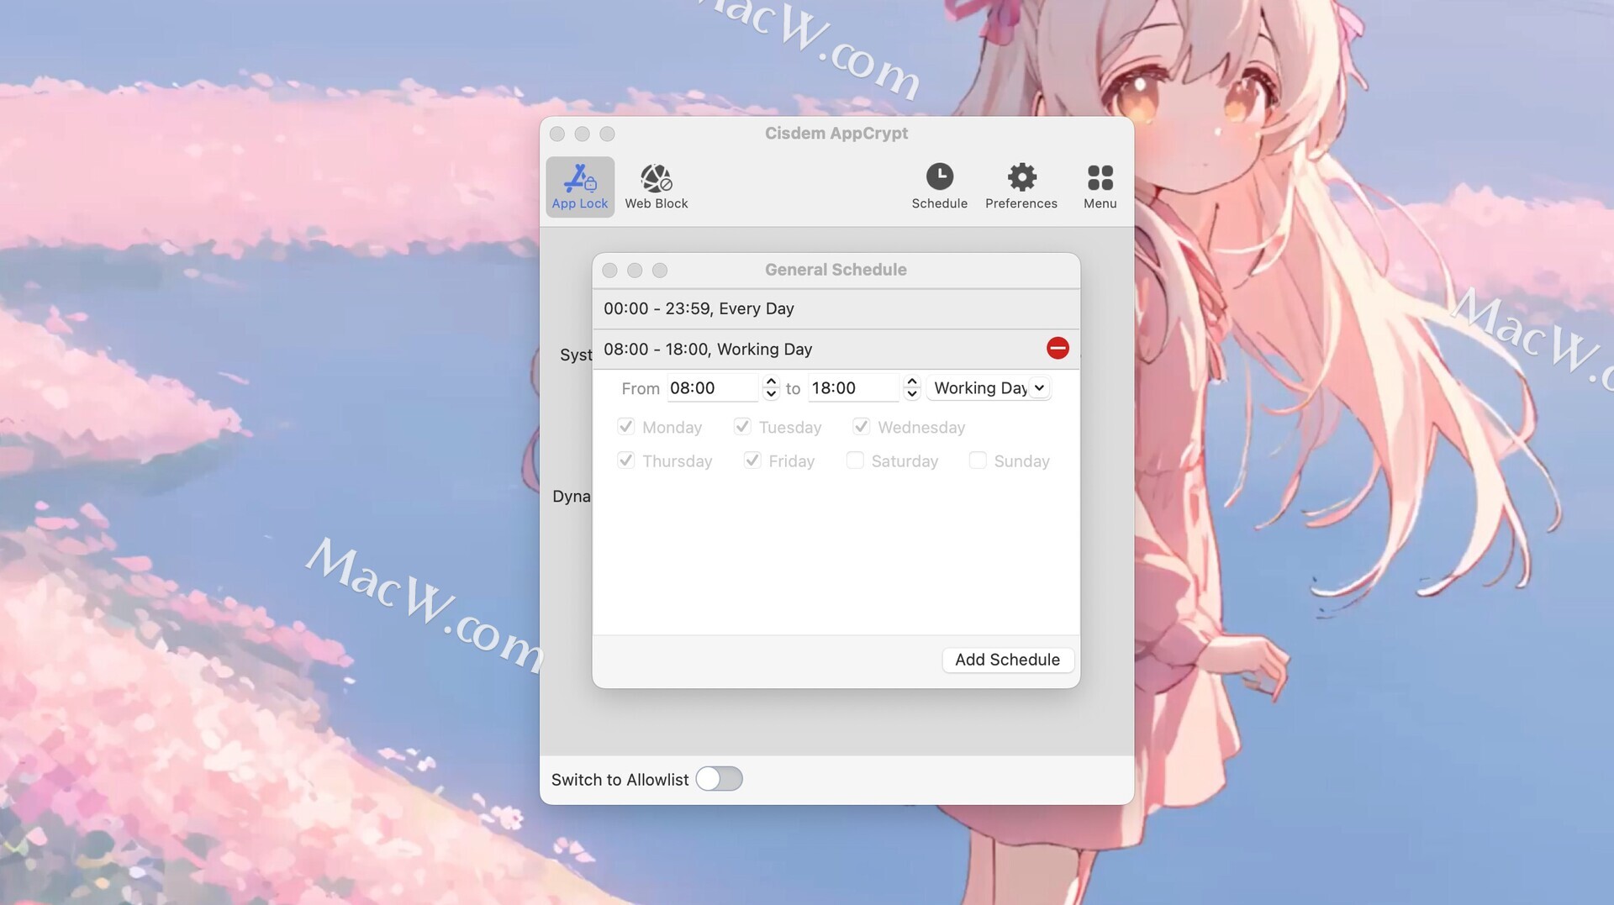Minimize the General Schedule window

pyautogui.click(x=635, y=270)
